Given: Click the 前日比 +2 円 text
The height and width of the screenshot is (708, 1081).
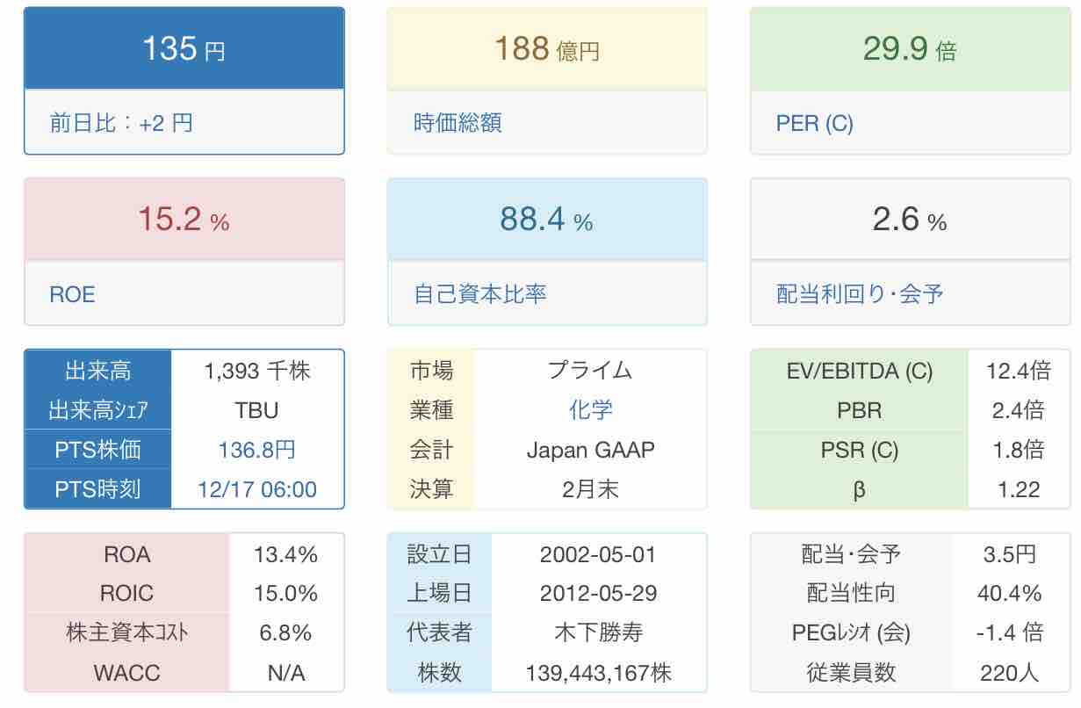Looking at the screenshot, I should 121,123.
